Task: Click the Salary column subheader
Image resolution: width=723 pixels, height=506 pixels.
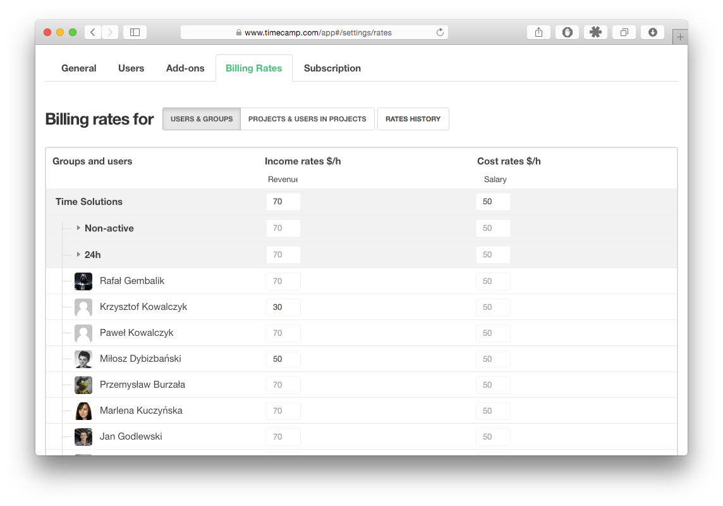Action: click(495, 180)
